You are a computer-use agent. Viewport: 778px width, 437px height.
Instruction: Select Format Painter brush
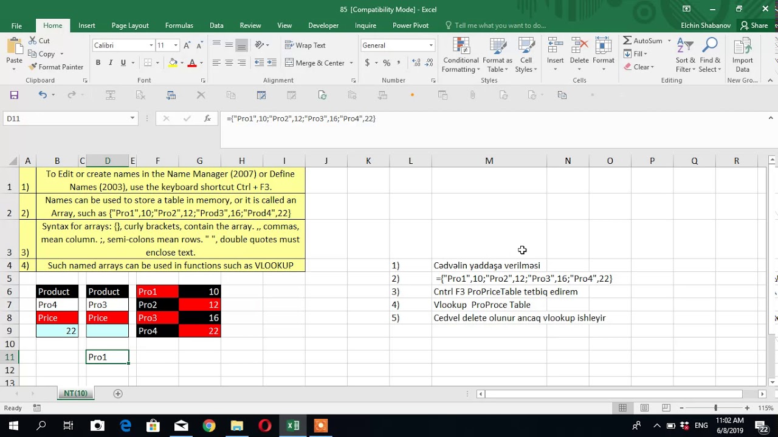click(57, 67)
